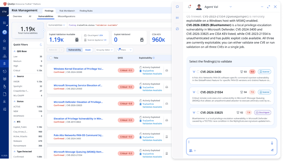Open the Overview sub-tab
Screen dimensions: 283x162
pos(17,16)
